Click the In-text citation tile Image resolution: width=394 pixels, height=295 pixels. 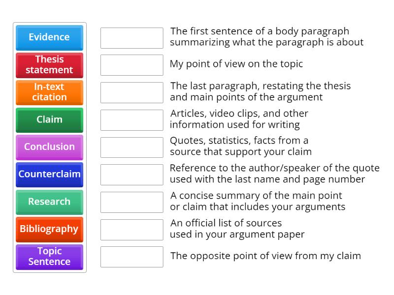point(49,92)
